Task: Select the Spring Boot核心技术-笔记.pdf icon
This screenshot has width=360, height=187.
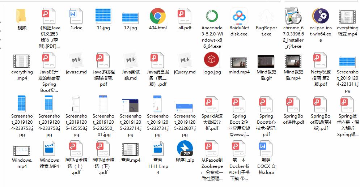Action: pos(266,105)
